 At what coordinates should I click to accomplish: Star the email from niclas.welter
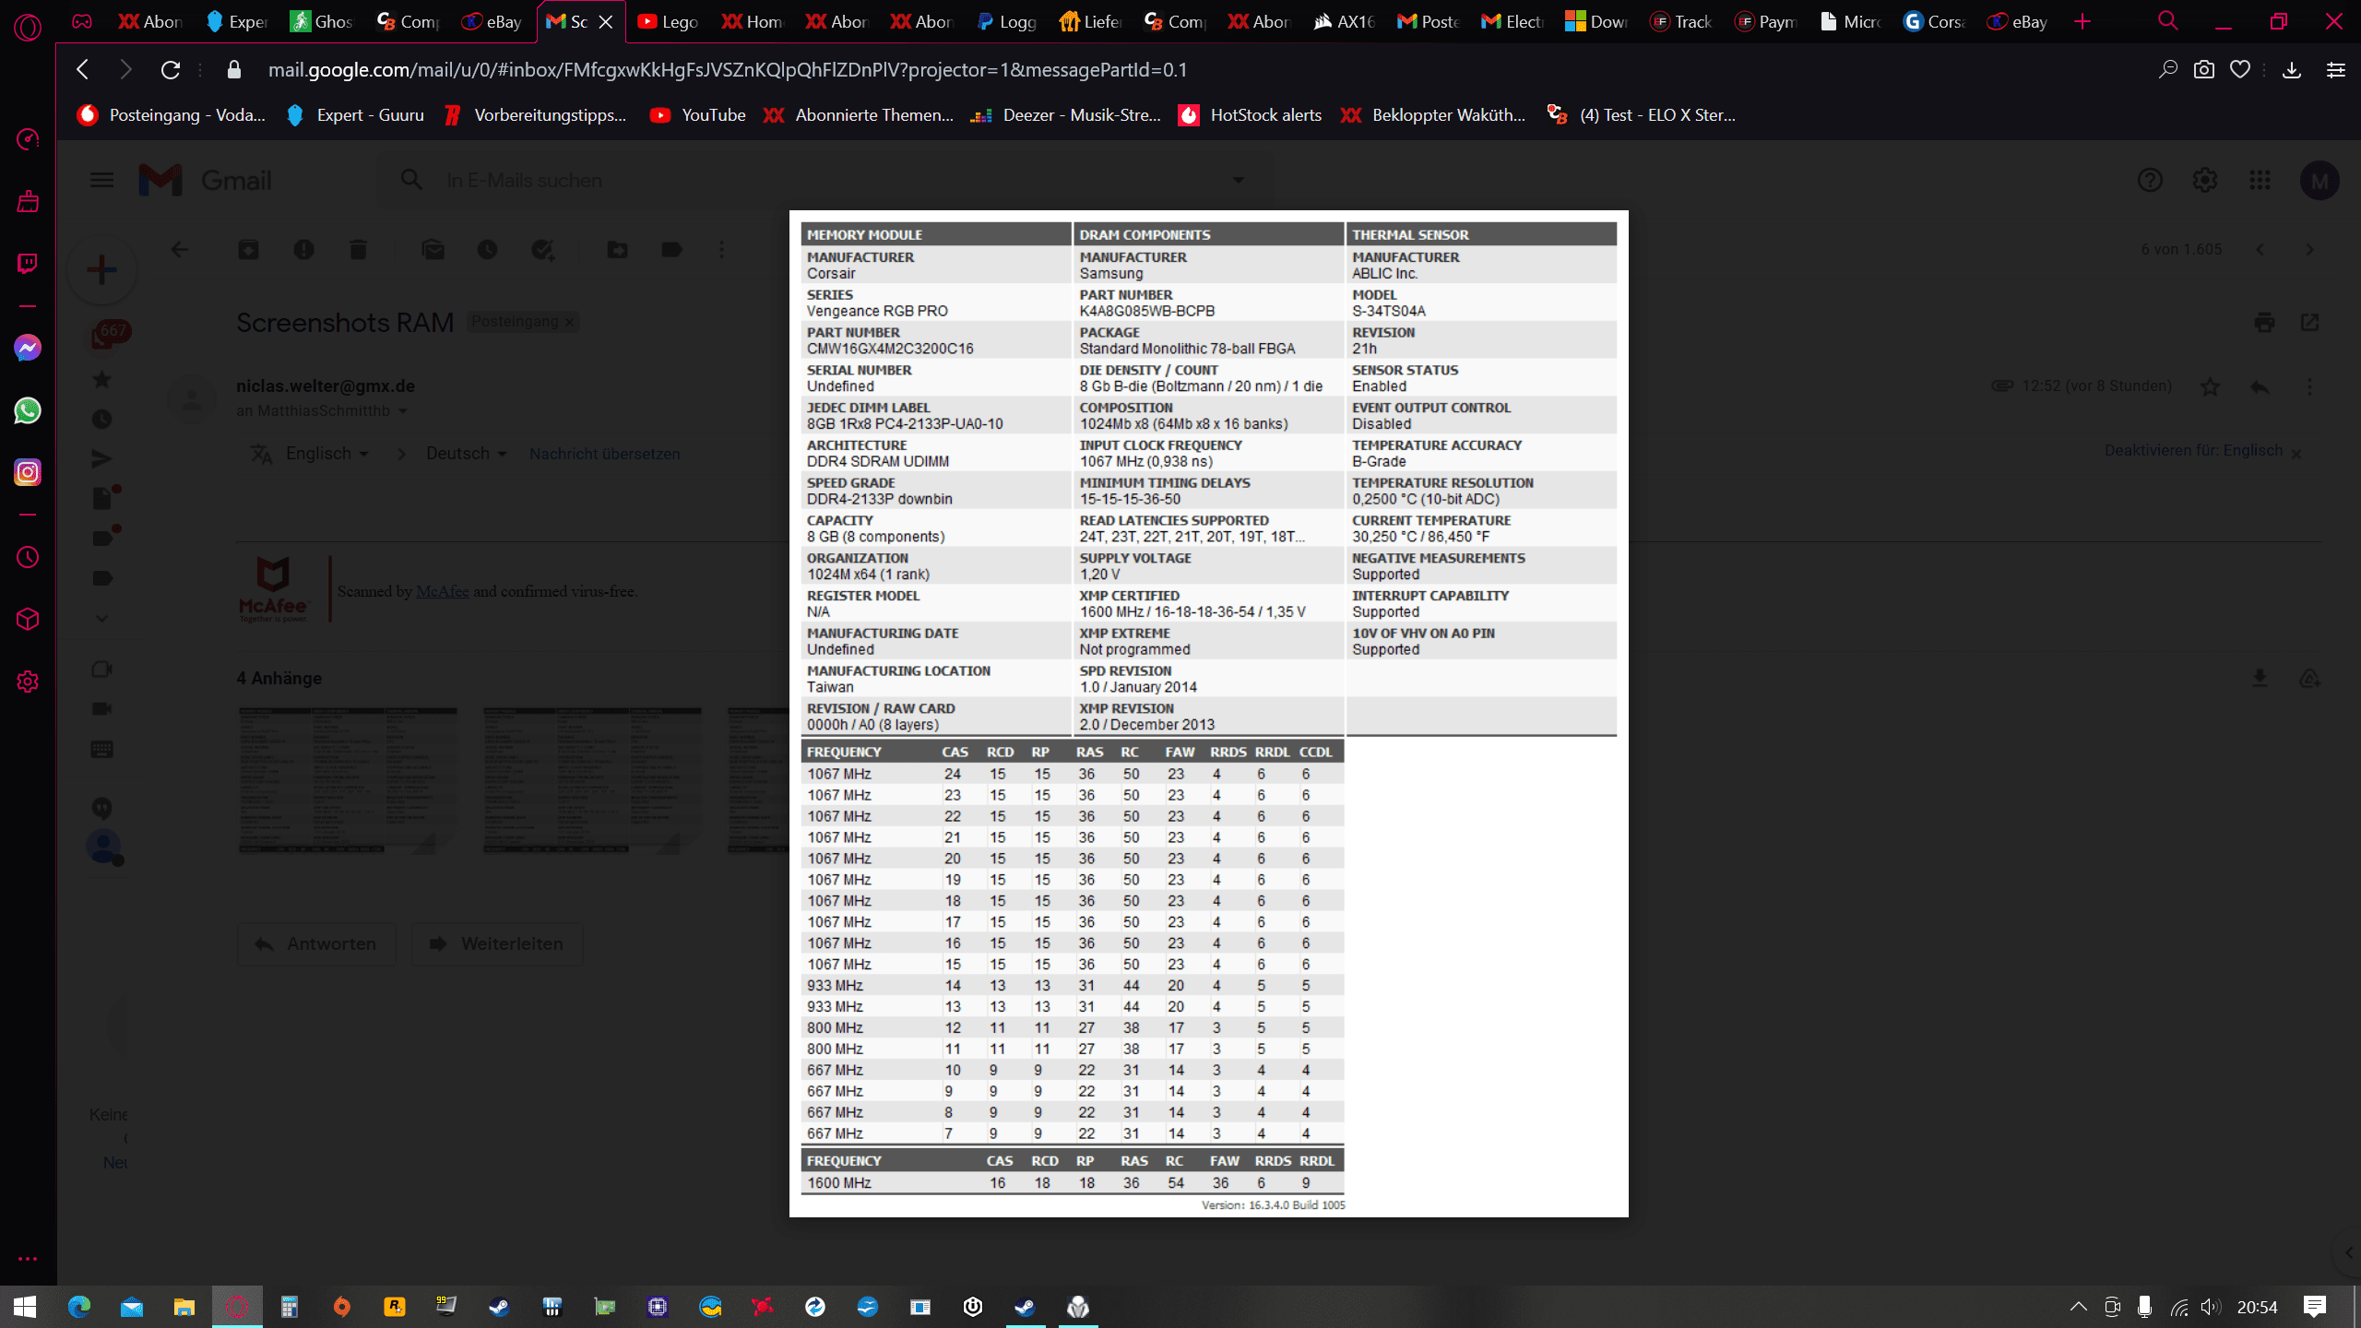pos(2210,386)
